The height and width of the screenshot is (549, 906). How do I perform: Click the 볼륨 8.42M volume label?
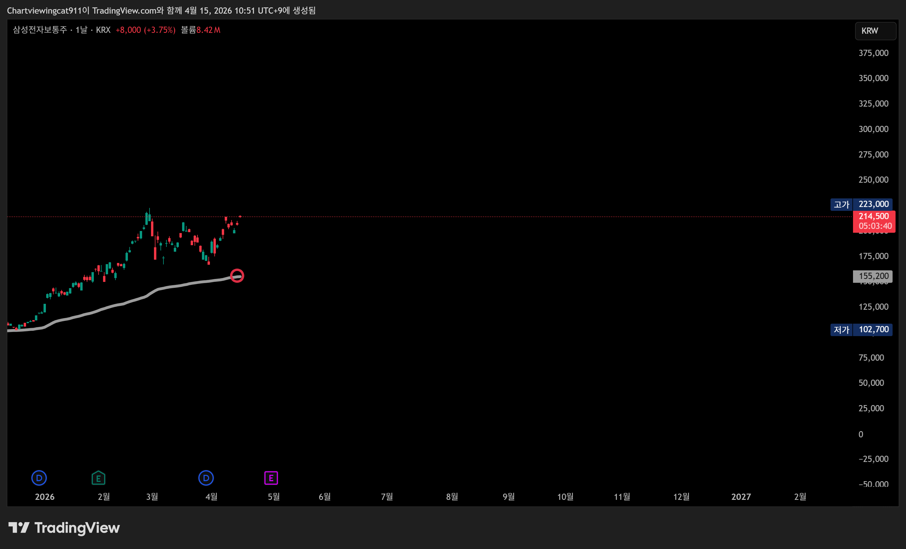(200, 30)
